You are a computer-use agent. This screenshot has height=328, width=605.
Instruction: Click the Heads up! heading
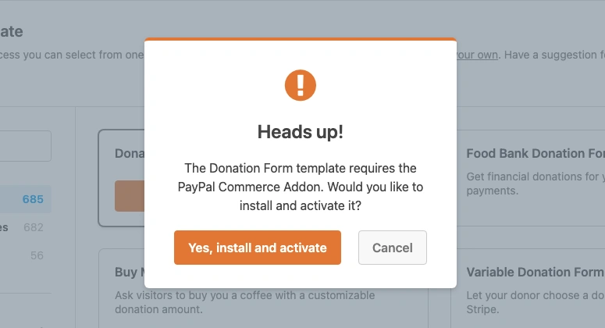tap(300, 132)
